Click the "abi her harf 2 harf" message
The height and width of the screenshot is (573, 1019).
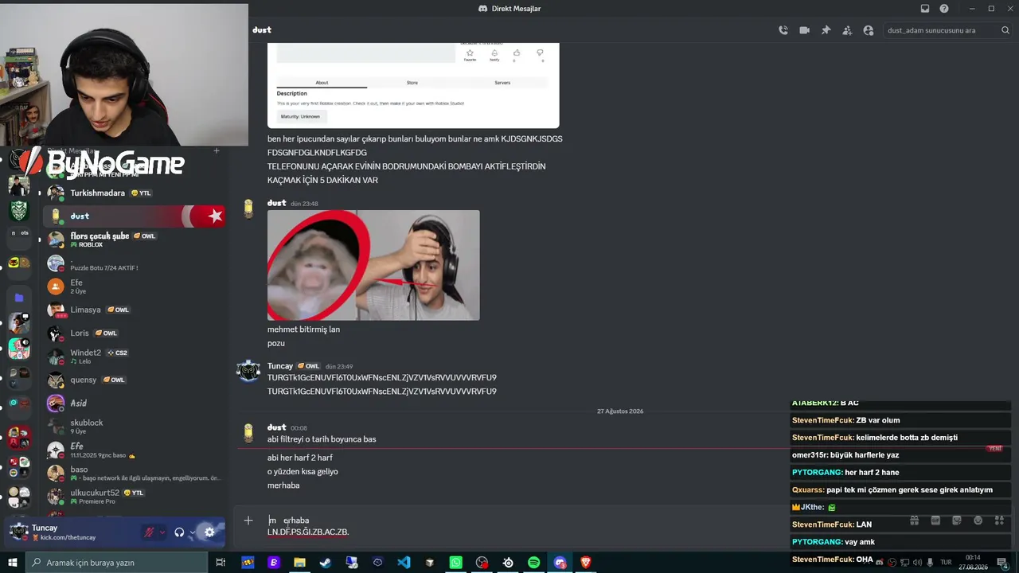pyautogui.click(x=300, y=458)
